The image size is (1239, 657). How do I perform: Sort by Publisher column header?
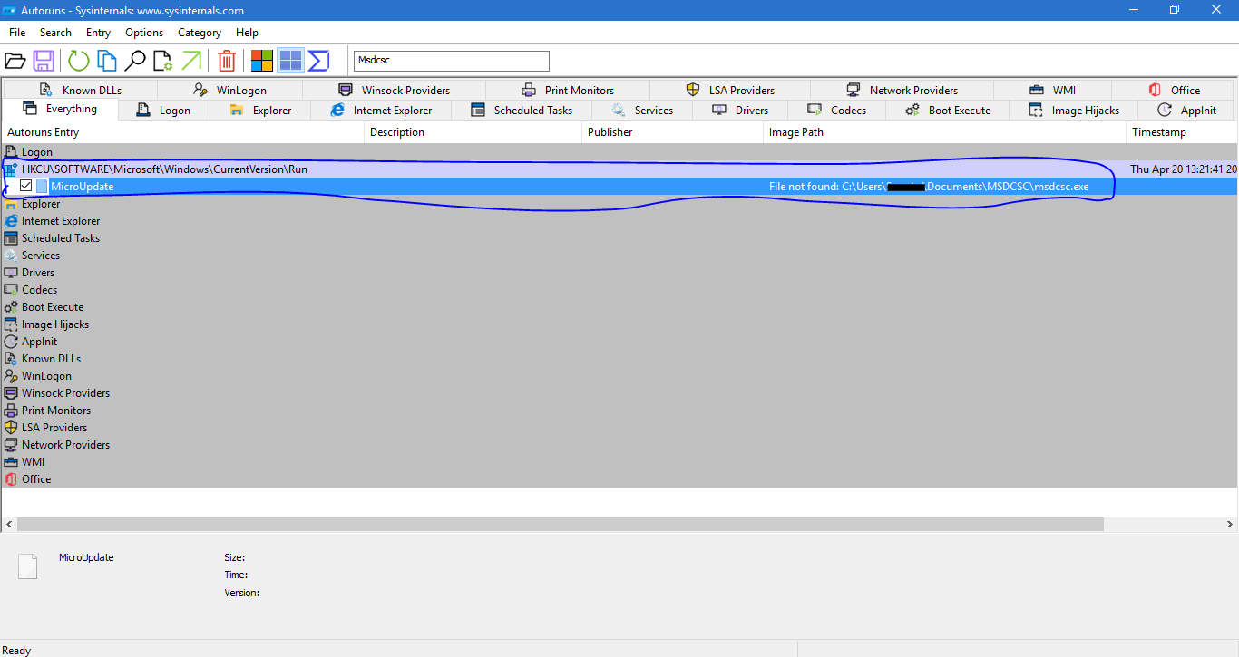[x=672, y=132]
